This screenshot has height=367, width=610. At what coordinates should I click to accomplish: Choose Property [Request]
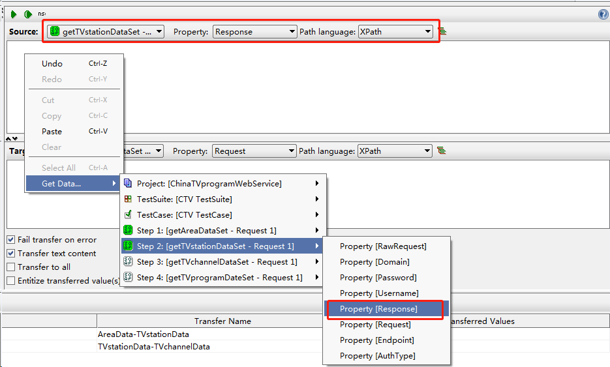386,324
